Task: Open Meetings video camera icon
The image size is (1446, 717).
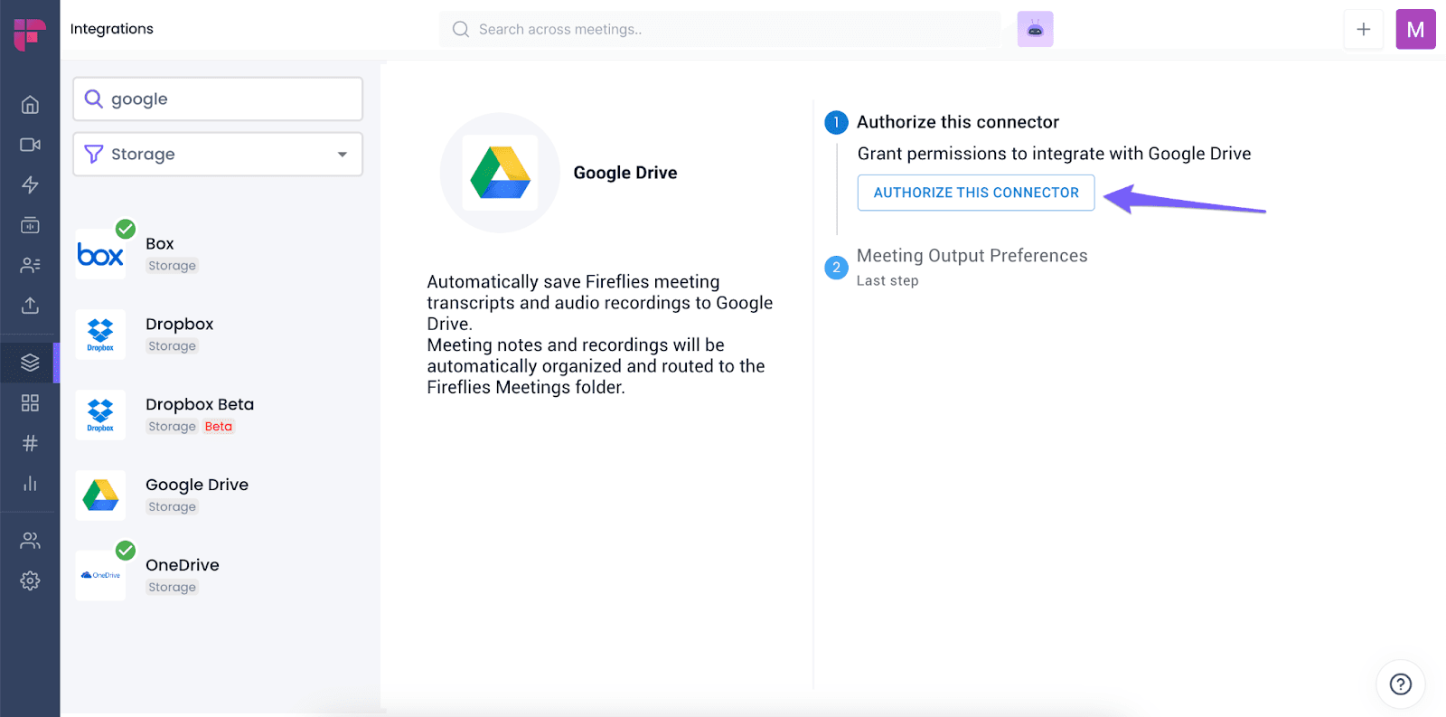Action: coord(30,145)
